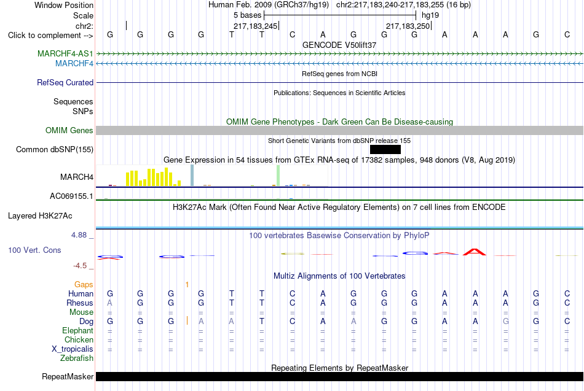The image size is (584, 391).
Task: Click the Gaps row label
Action: [x=84, y=285]
